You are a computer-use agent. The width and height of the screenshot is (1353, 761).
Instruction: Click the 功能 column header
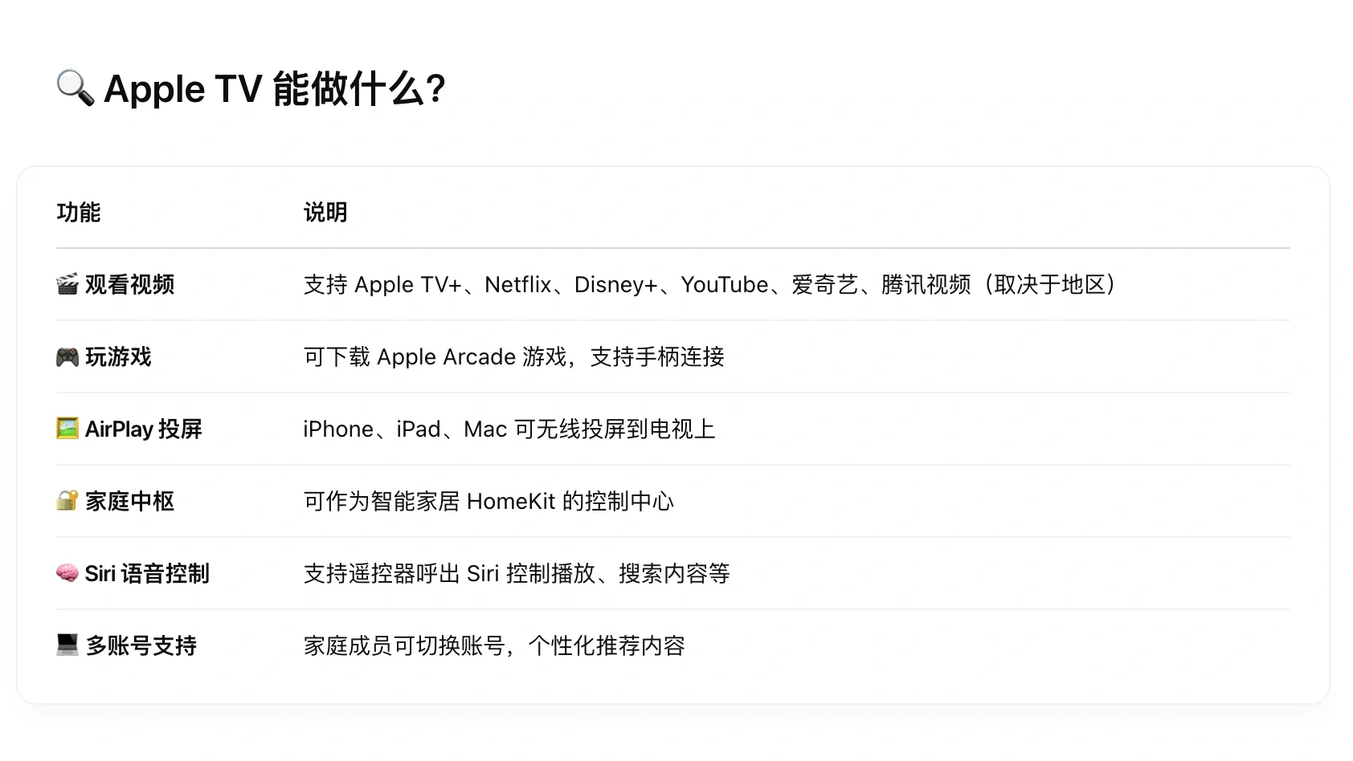[x=78, y=212]
